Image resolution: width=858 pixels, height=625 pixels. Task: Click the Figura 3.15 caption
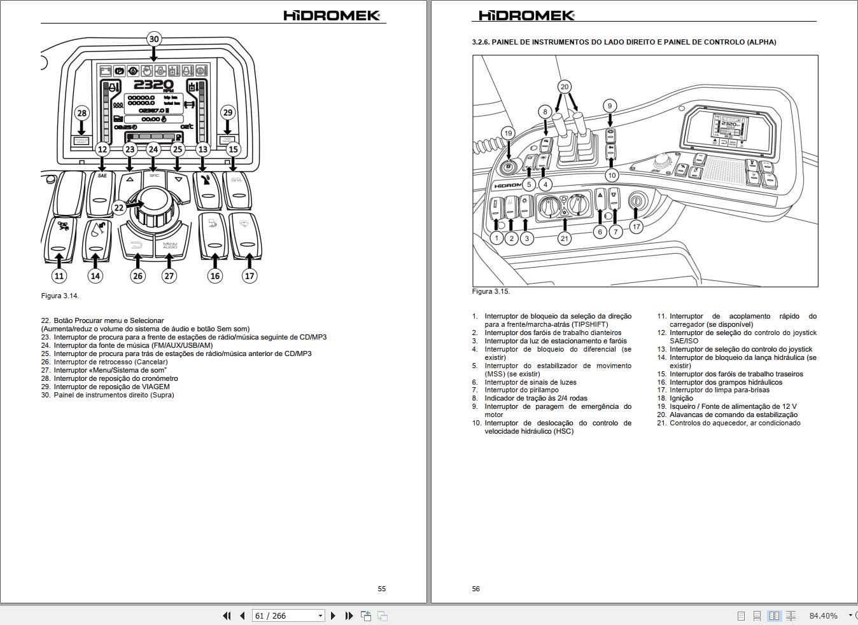491,291
